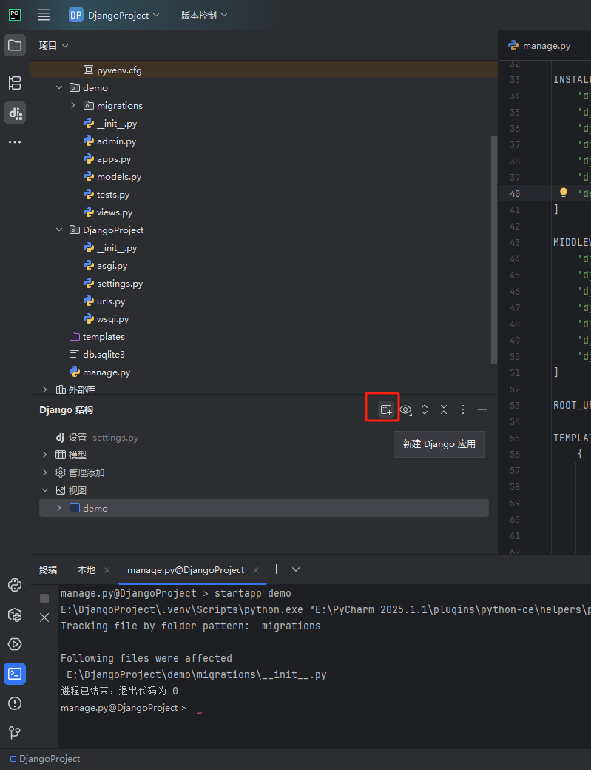The height and width of the screenshot is (770, 591).
Task: Open views.py file
Action: (114, 212)
